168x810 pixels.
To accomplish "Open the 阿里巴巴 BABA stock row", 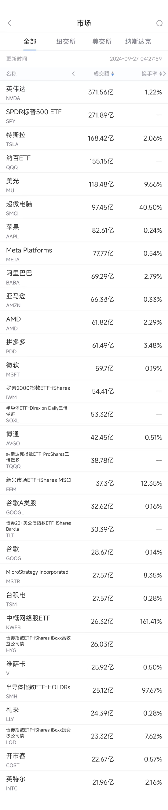I will click(84, 276).
